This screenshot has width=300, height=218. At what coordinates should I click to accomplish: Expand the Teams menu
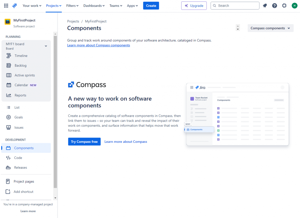(116, 6)
